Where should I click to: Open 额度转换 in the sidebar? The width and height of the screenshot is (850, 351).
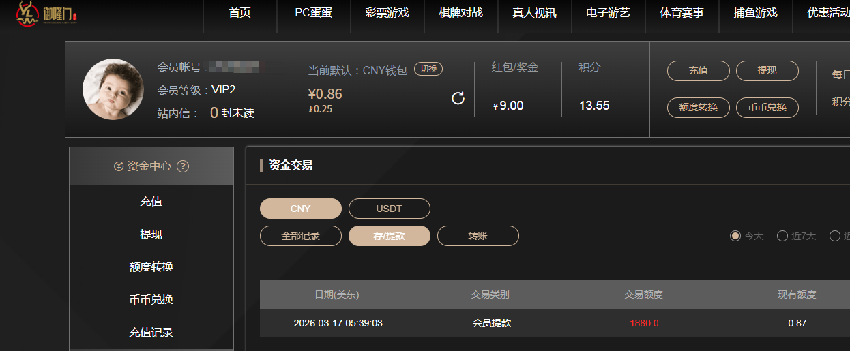(151, 267)
